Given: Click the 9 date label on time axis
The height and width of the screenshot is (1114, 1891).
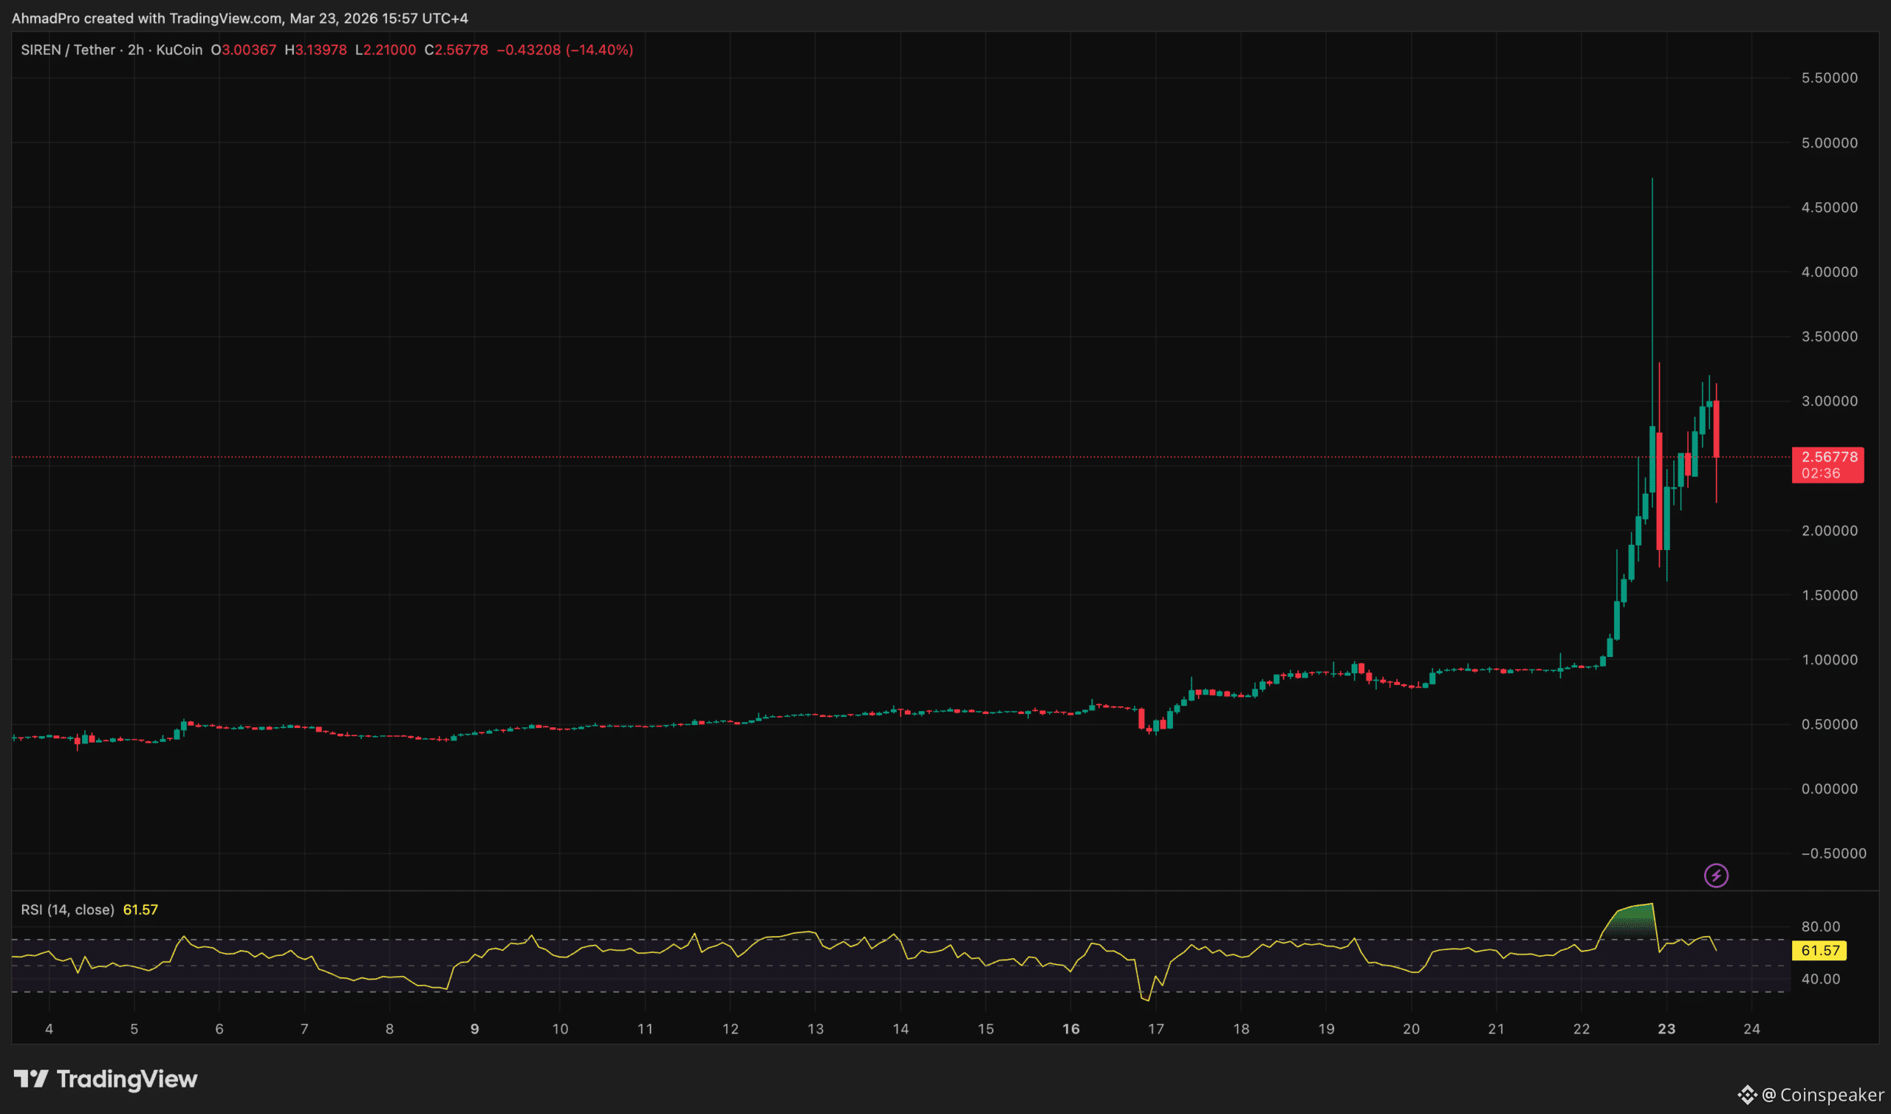Looking at the screenshot, I should [475, 1029].
